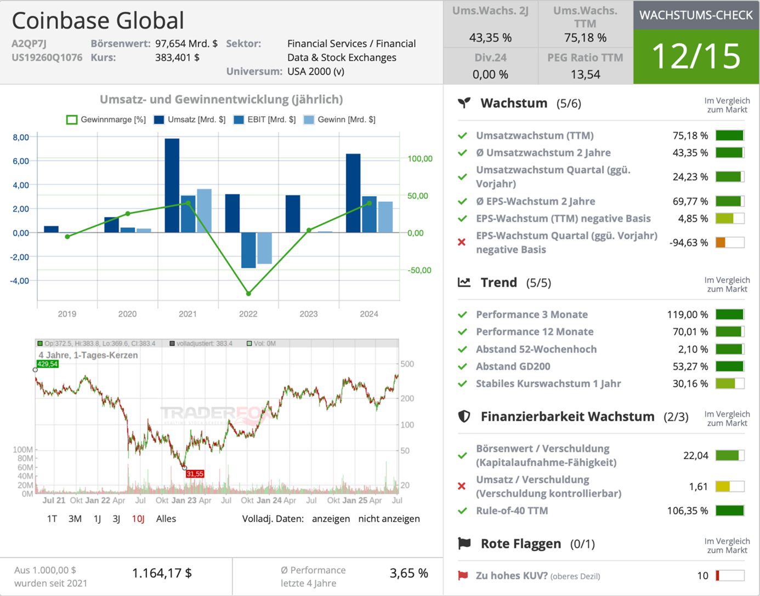Select the 10J chart timeframe
This screenshot has width=760, height=596.
[x=138, y=519]
